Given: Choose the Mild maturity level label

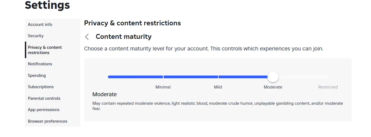Looking at the screenshot, I should [x=218, y=87].
